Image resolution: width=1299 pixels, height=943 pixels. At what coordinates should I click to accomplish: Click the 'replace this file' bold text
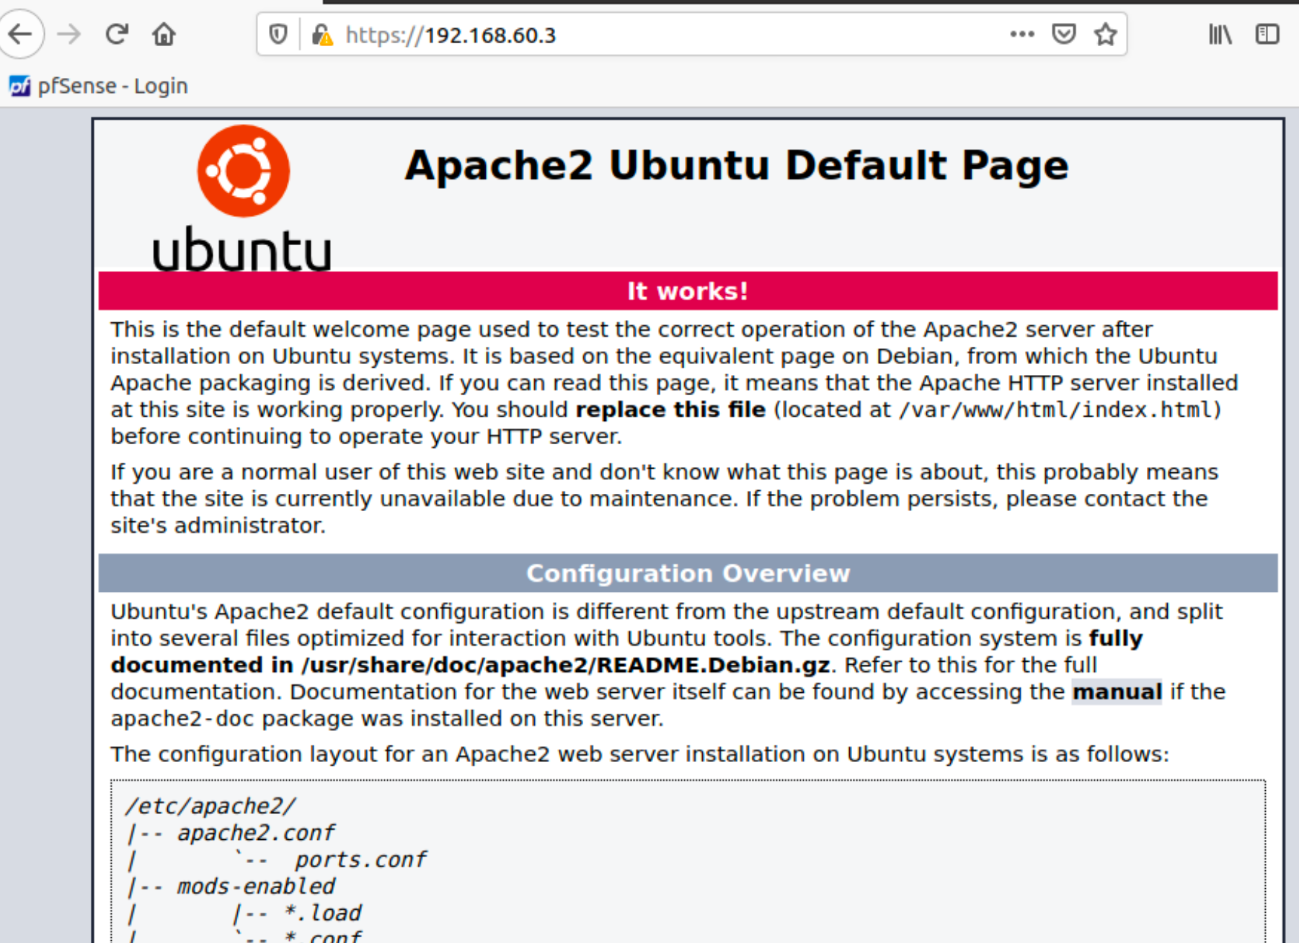tap(670, 409)
